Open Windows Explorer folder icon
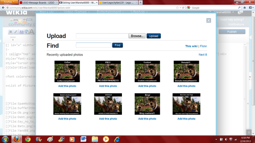The width and height of the screenshot is (255, 143). [95, 139]
